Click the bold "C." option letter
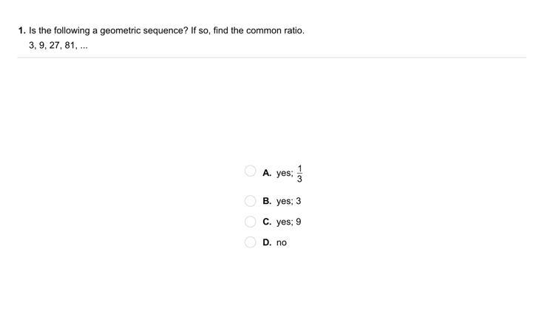 [267, 222]
